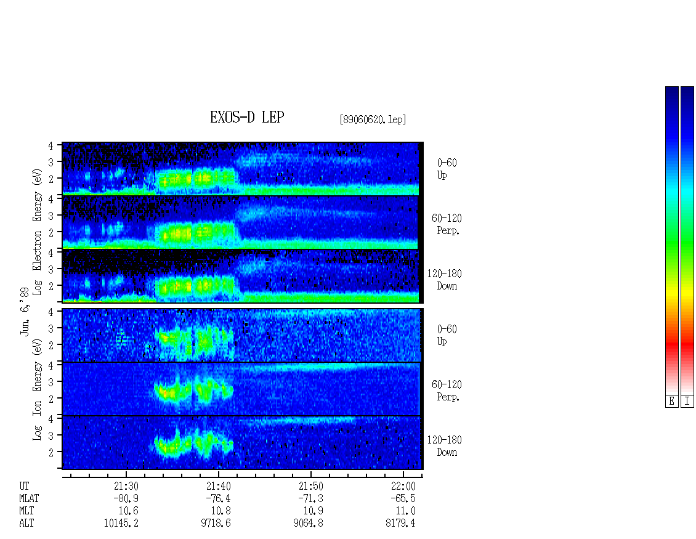Screen dimensions: 696x539
Task: Click the MLAT value -65.5
Action: point(403,498)
